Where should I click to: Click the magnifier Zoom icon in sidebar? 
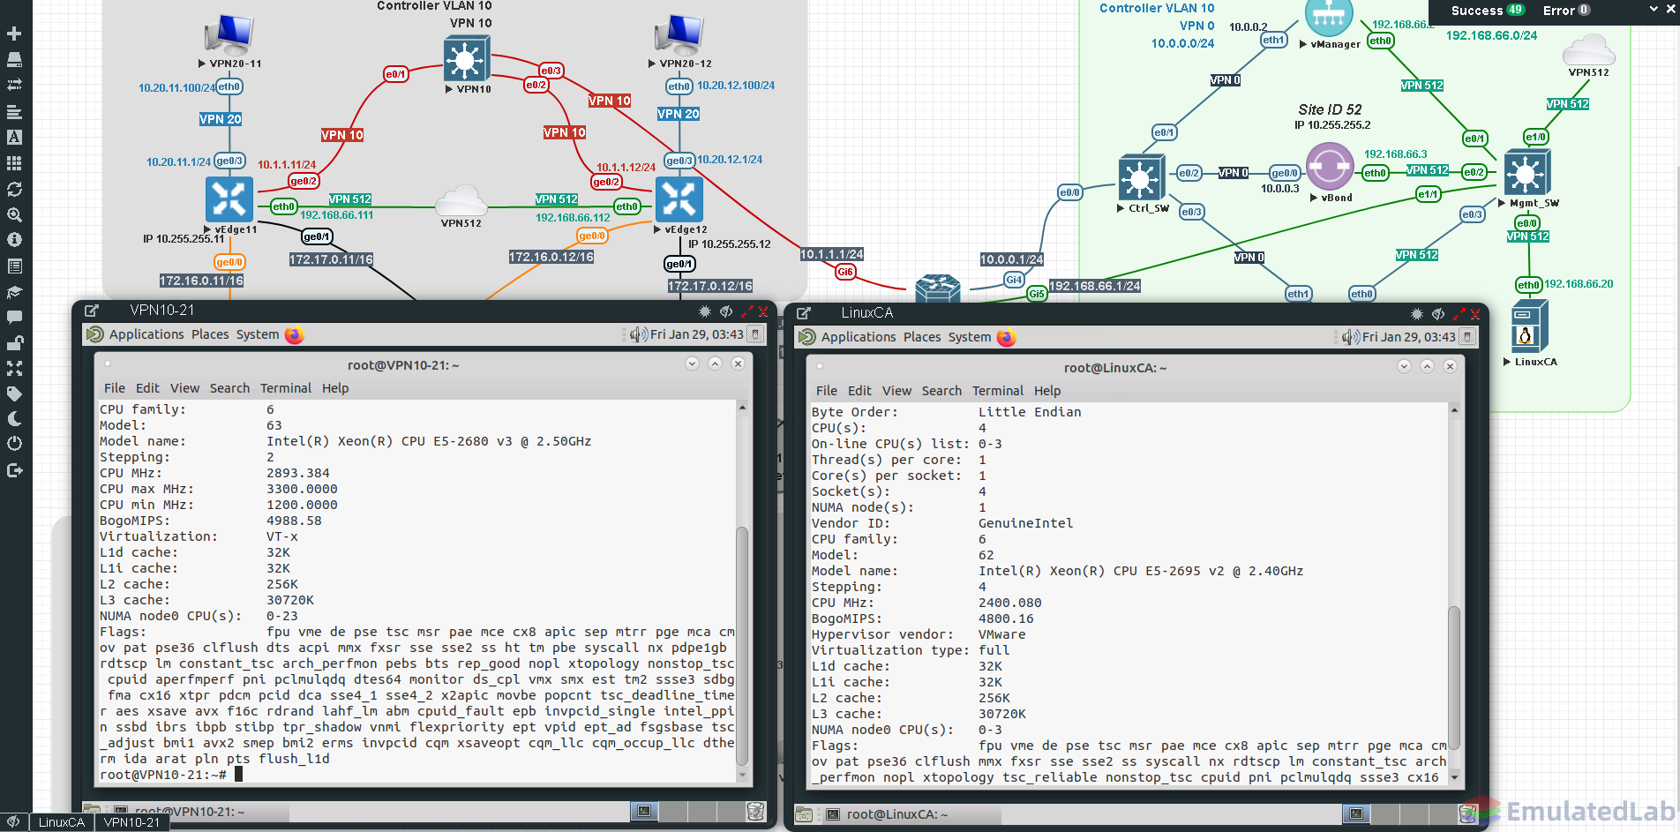tap(14, 214)
